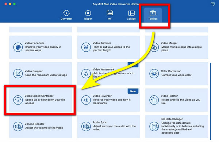Click the Video Trimmer scissors icon
The image size is (219, 142).
click(x=86, y=47)
